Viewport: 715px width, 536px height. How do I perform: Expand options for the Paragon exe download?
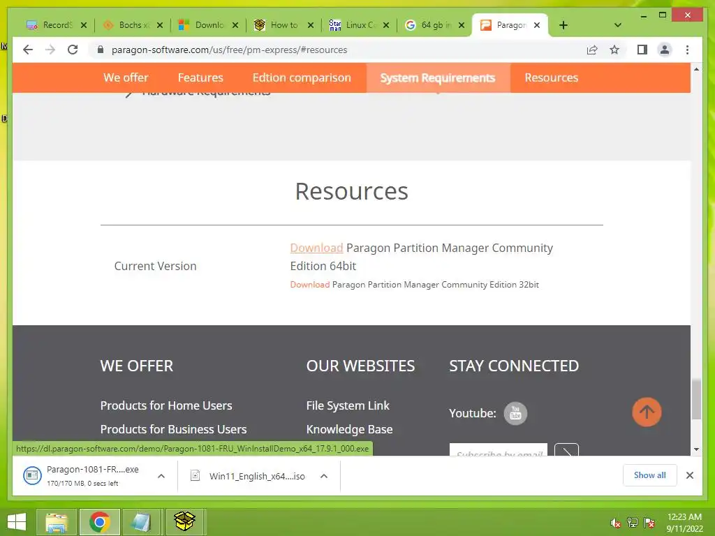tap(161, 476)
